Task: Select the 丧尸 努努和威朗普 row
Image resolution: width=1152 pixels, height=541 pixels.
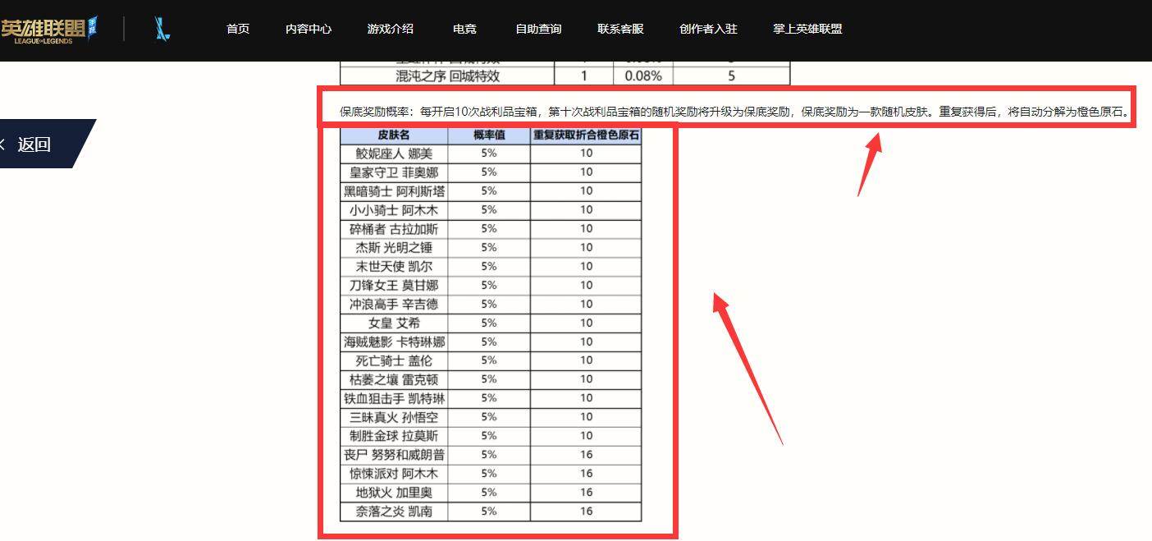Action: pos(491,456)
